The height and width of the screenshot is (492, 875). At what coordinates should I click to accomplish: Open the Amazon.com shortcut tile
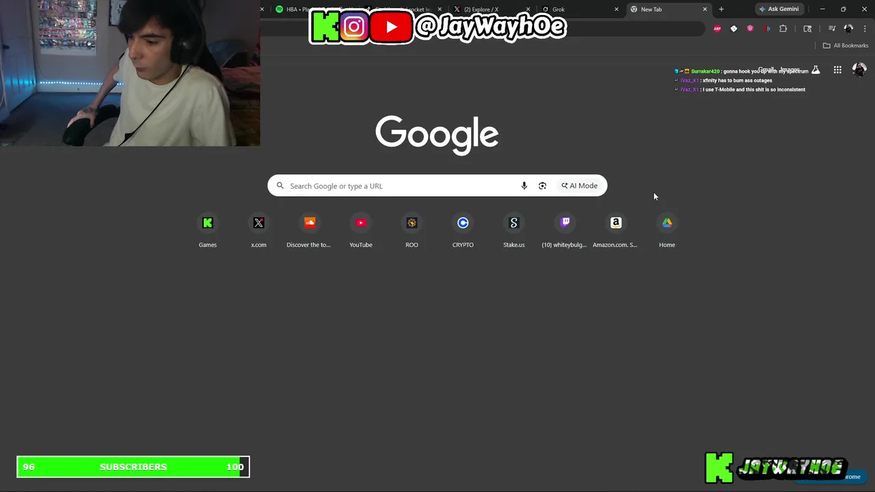coord(615,232)
